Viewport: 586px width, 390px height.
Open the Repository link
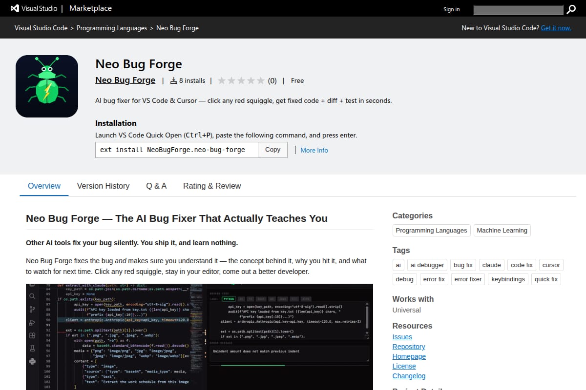pyautogui.click(x=409, y=347)
